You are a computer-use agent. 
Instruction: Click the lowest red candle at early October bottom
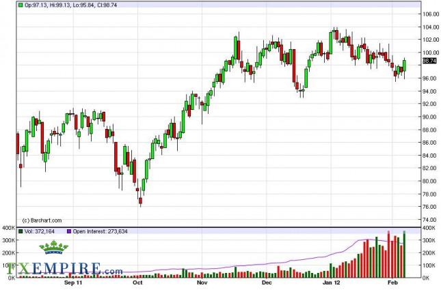140,201
